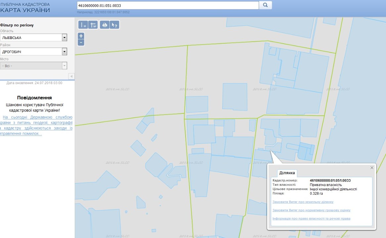Open link Замовити Витяг про земельну ділянку
The width and height of the screenshot is (386, 238).
[x=303, y=202]
